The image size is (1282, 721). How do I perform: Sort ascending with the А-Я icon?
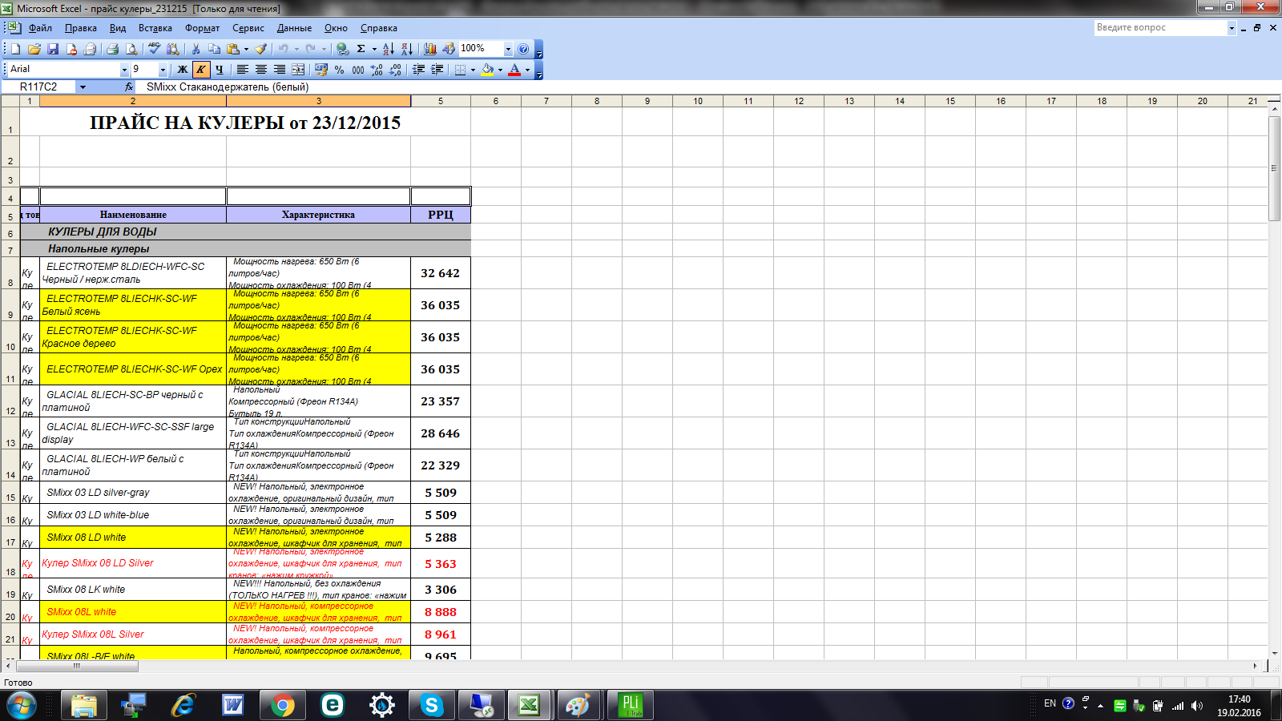pyautogui.click(x=389, y=49)
